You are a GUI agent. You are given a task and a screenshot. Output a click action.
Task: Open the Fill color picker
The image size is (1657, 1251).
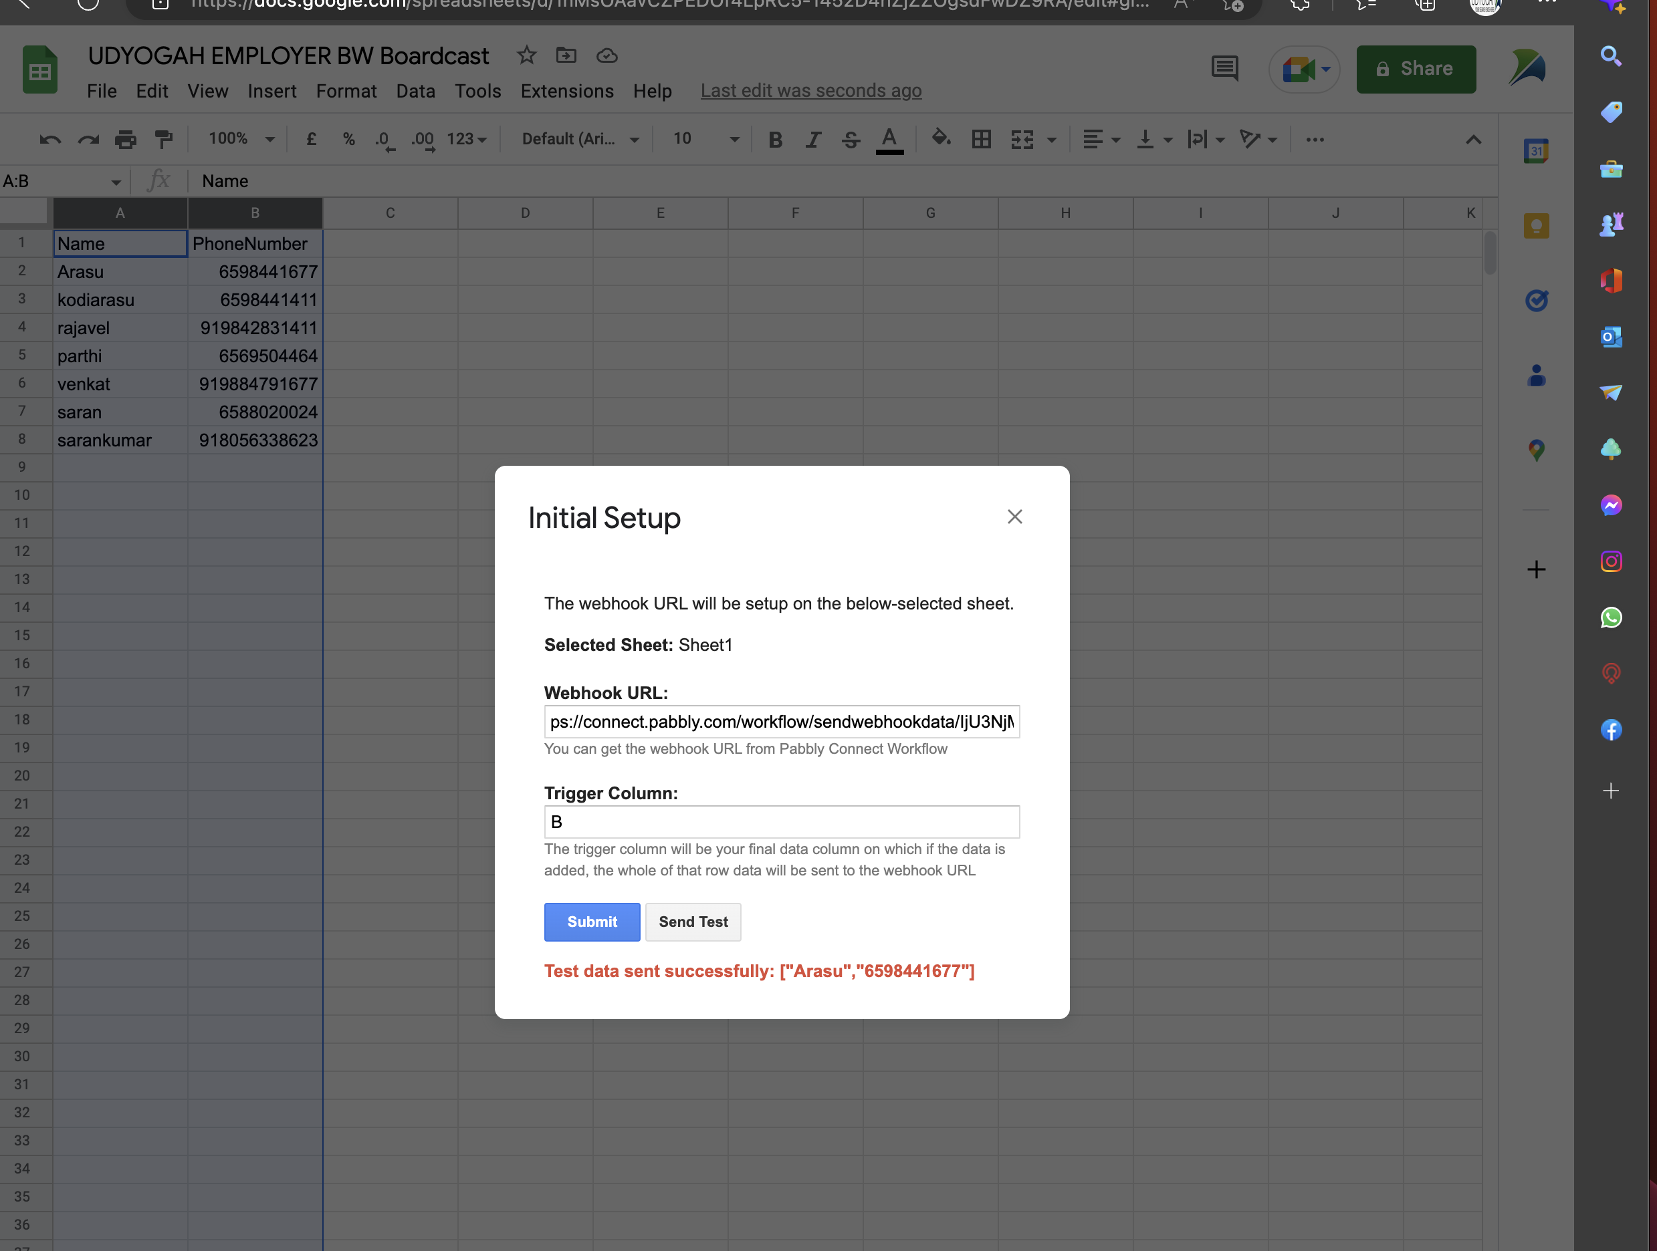coord(941,138)
